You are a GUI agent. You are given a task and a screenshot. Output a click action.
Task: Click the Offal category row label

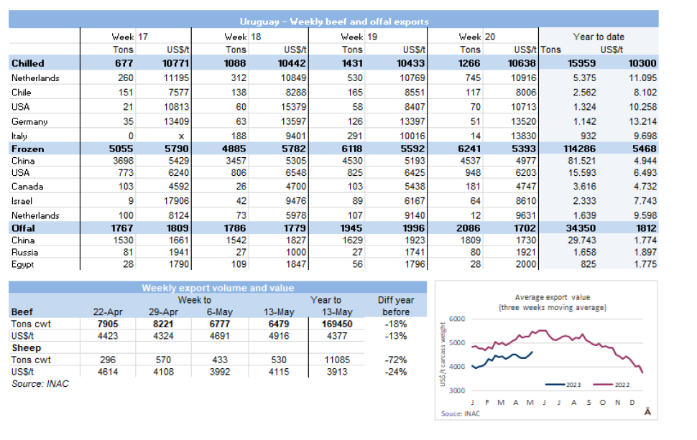point(24,228)
